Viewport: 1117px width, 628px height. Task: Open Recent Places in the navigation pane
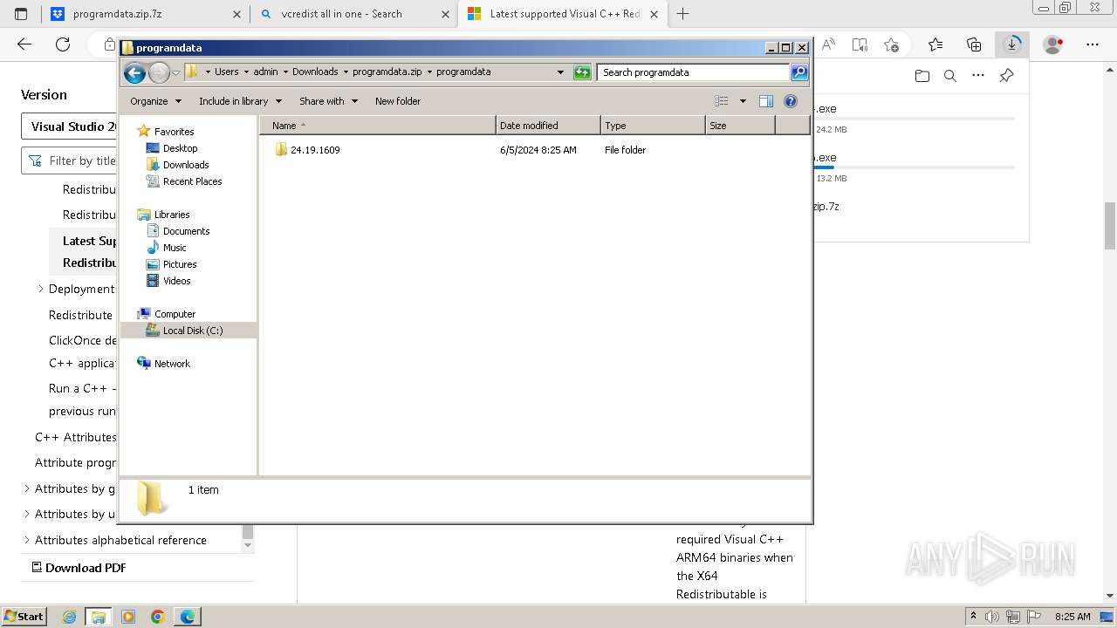(x=192, y=181)
